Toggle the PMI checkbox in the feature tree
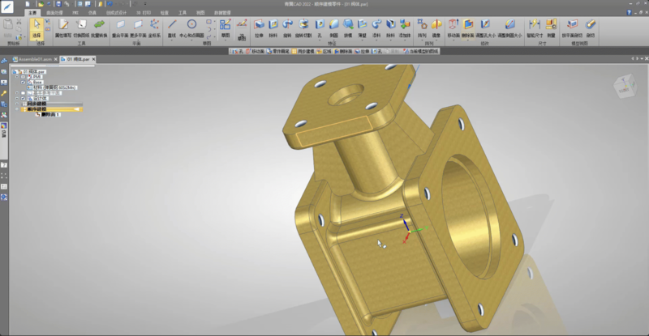Image resolution: width=649 pixels, height=336 pixels. tap(24, 77)
